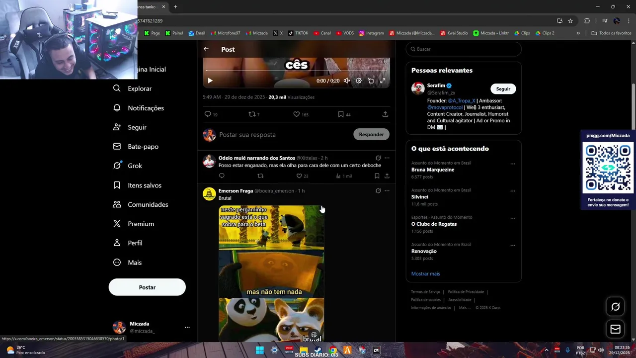Click the Postar button
The height and width of the screenshot is (358, 636).
[147, 287]
